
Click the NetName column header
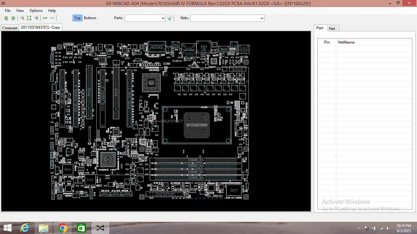click(x=346, y=42)
